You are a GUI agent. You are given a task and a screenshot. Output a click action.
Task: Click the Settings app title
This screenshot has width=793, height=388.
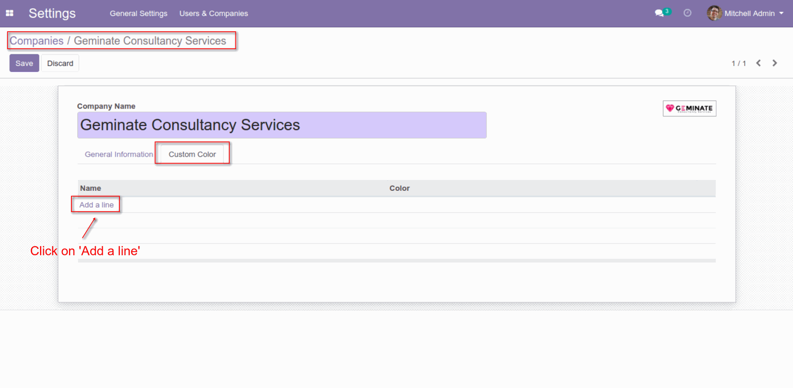pyautogui.click(x=52, y=13)
